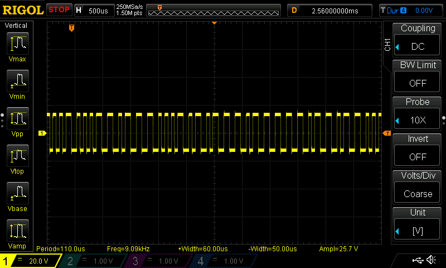Open the Coupling DC selector
446x268 pixels.
tap(418, 40)
